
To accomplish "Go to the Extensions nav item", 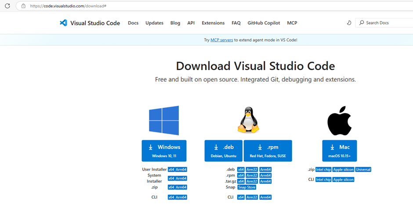I will (x=213, y=23).
